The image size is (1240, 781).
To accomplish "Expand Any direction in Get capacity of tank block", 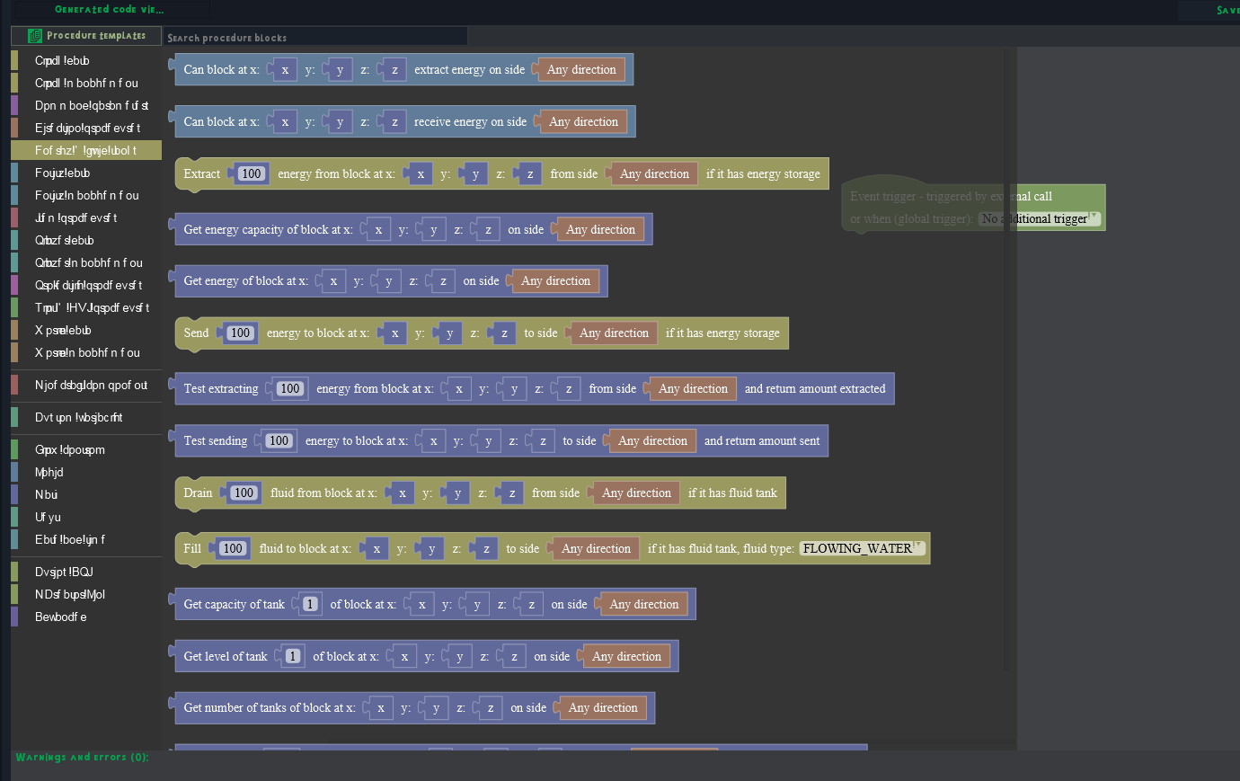I will click(x=643, y=604).
